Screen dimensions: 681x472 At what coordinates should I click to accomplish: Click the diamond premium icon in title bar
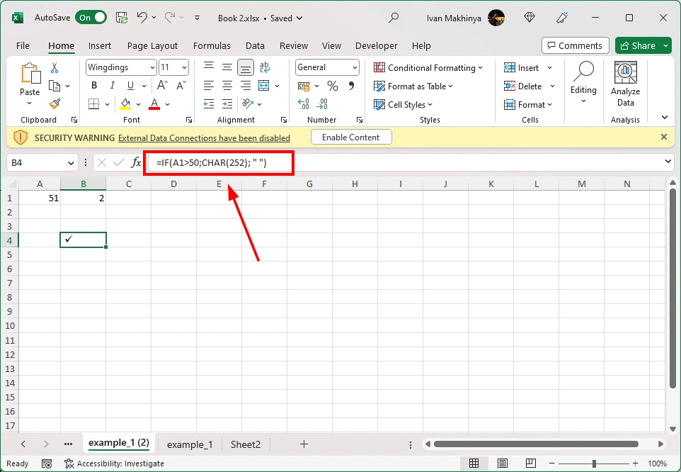529,18
